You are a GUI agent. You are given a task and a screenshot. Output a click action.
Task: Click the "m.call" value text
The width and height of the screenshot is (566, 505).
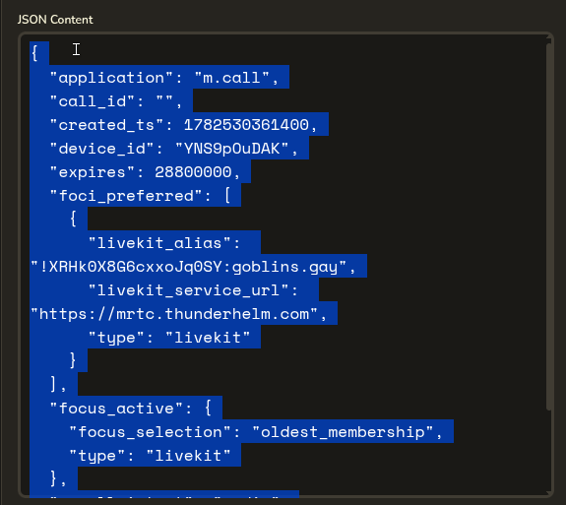232,78
